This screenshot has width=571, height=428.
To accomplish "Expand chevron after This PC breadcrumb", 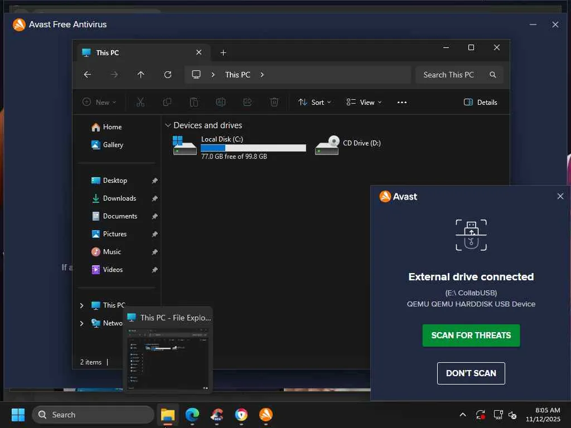I will pos(262,75).
